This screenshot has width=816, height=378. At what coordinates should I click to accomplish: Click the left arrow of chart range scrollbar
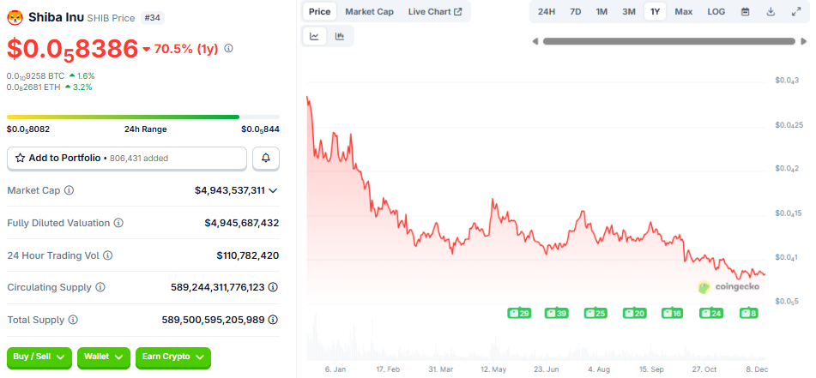click(535, 41)
